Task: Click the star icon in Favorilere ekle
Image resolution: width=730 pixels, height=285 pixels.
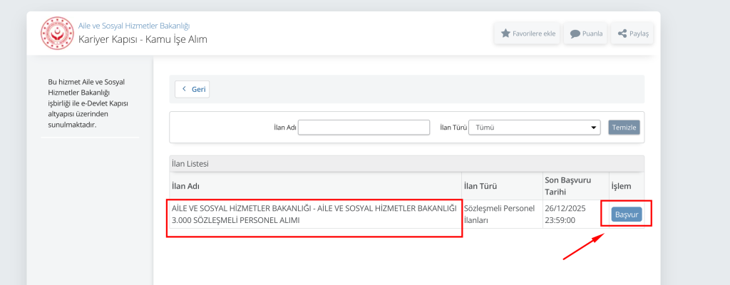Action: pos(505,33)
